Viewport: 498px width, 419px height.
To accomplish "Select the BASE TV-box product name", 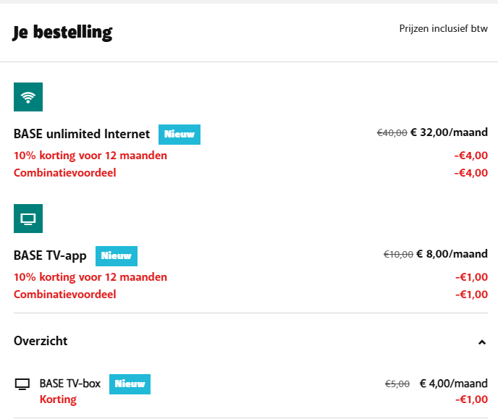I will tap(70, 384).
